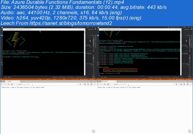Screen dimensions: 193x134
Task: Click master branch in left status bar
Action: [92, 80]
